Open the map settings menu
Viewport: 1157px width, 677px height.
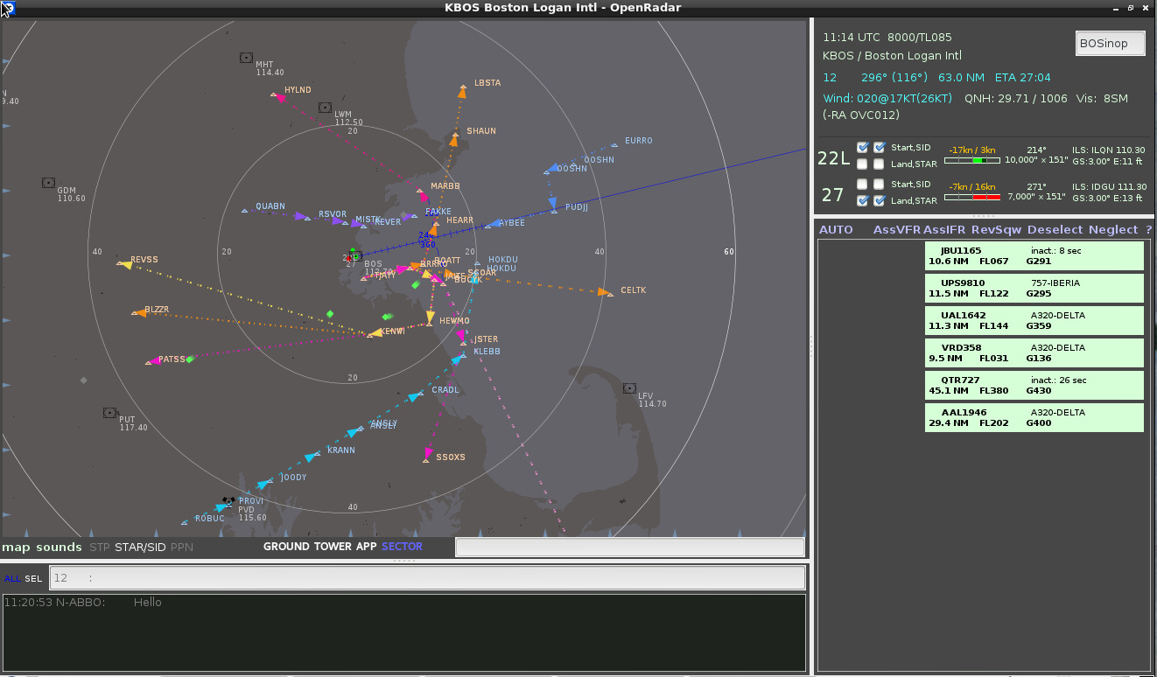tap(17, 548)
